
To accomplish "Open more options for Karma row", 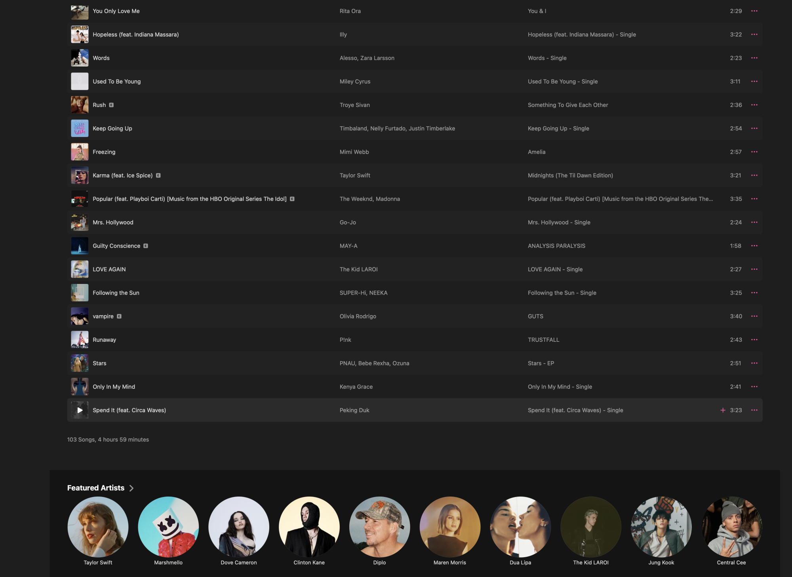I will point(754,175).
